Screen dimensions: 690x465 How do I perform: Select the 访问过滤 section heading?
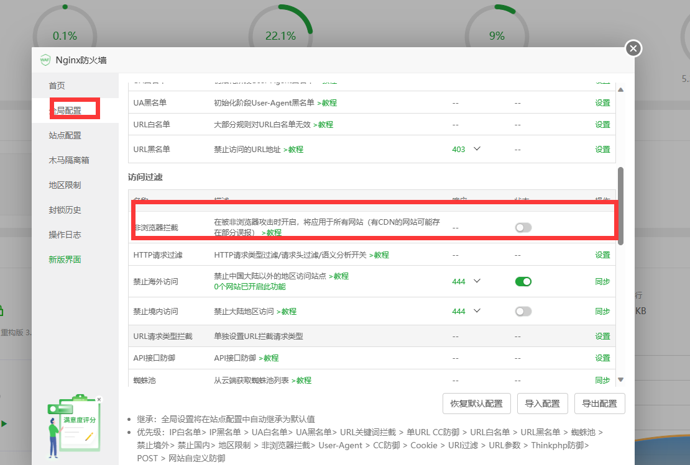click(x=145, y=177)
